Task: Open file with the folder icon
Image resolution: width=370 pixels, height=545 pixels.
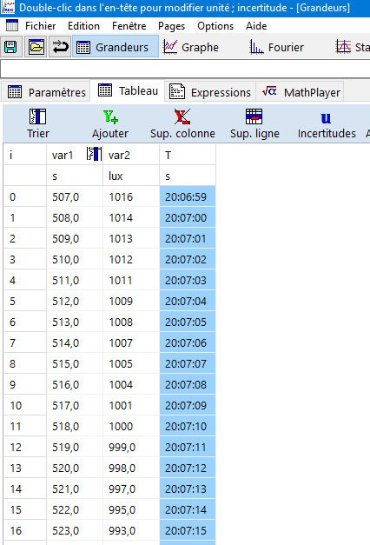Action: (x=36, y=47)
